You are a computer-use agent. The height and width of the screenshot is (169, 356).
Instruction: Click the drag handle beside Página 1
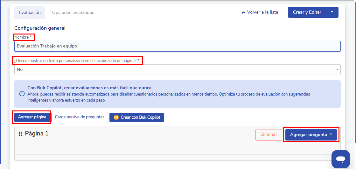tap(20, 134)
